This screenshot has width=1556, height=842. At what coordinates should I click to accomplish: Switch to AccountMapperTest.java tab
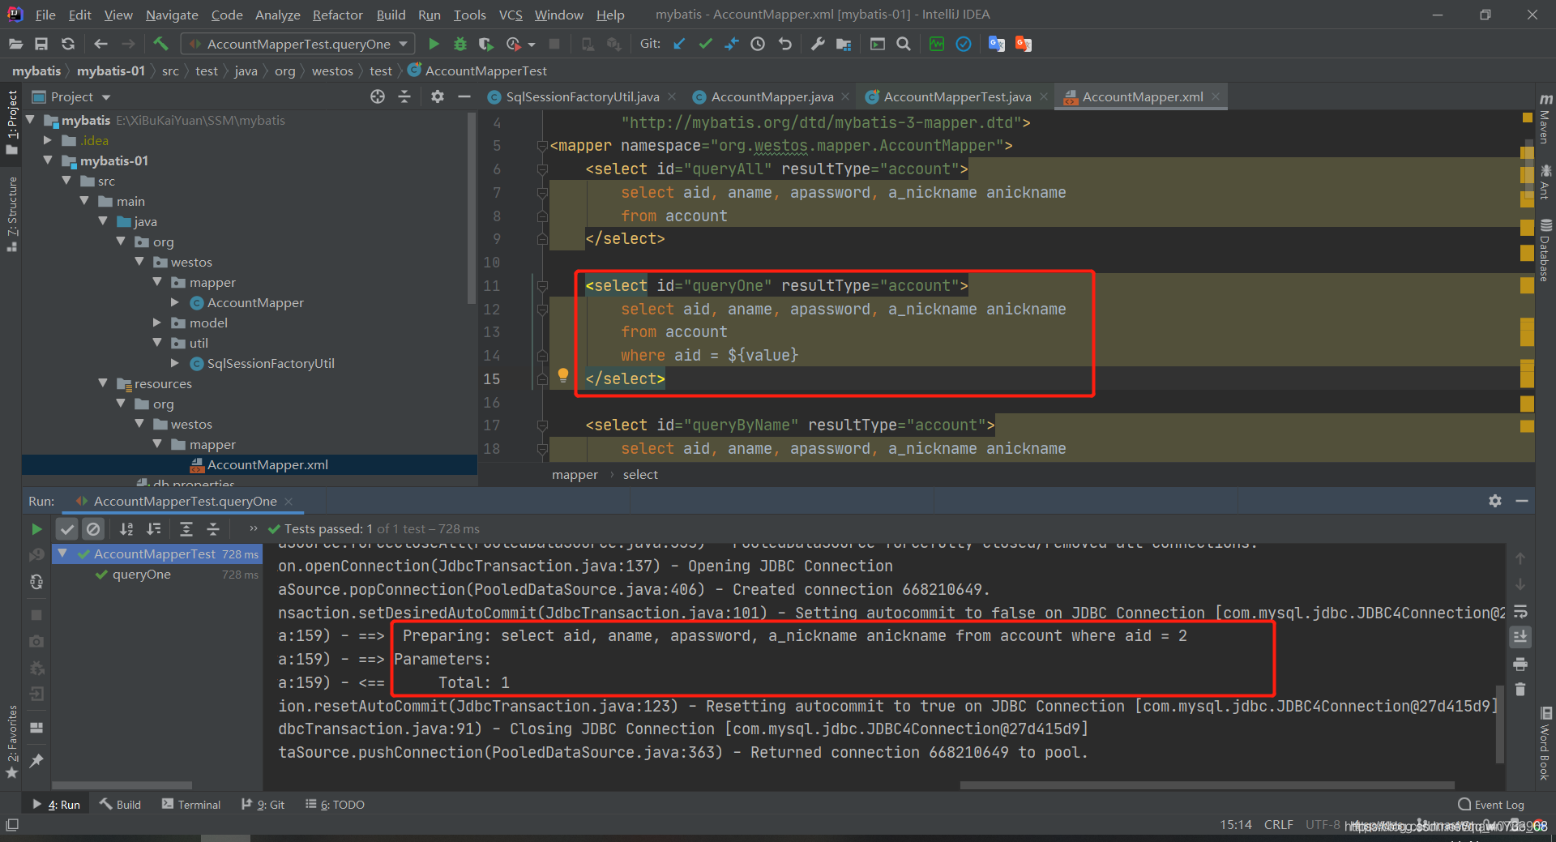pyautogui.click(x=956, y=96)
